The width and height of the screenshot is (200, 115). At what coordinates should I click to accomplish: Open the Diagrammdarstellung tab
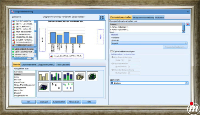[143, 17]
